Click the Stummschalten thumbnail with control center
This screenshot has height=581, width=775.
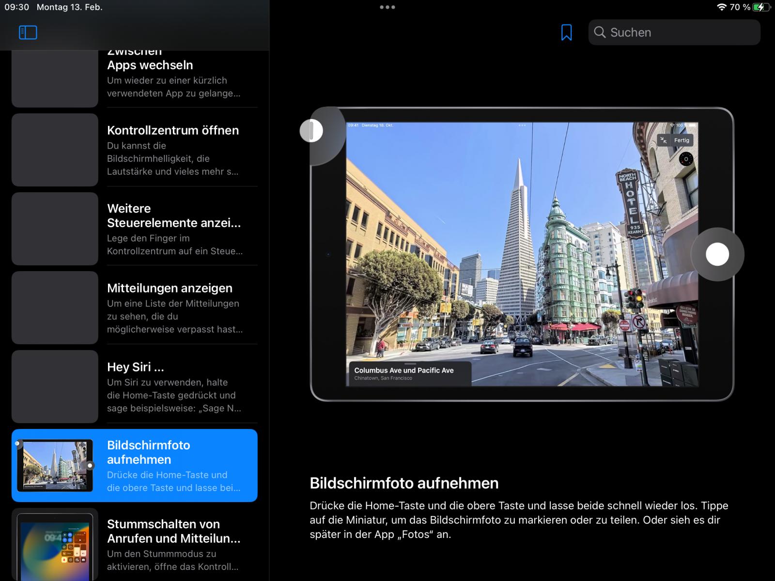(55, 545)
